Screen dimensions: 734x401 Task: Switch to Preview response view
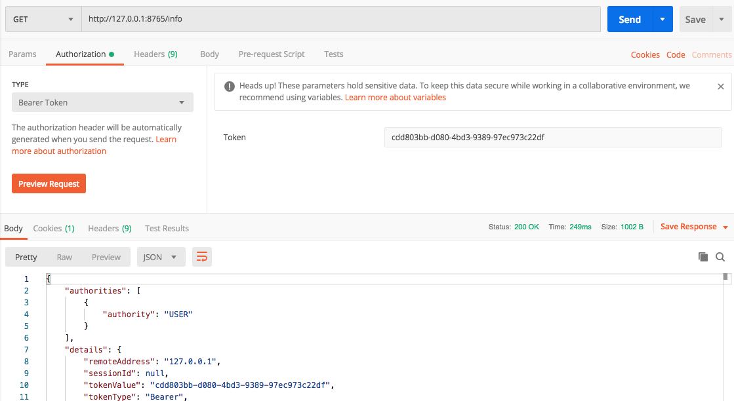tap(106, 257)
